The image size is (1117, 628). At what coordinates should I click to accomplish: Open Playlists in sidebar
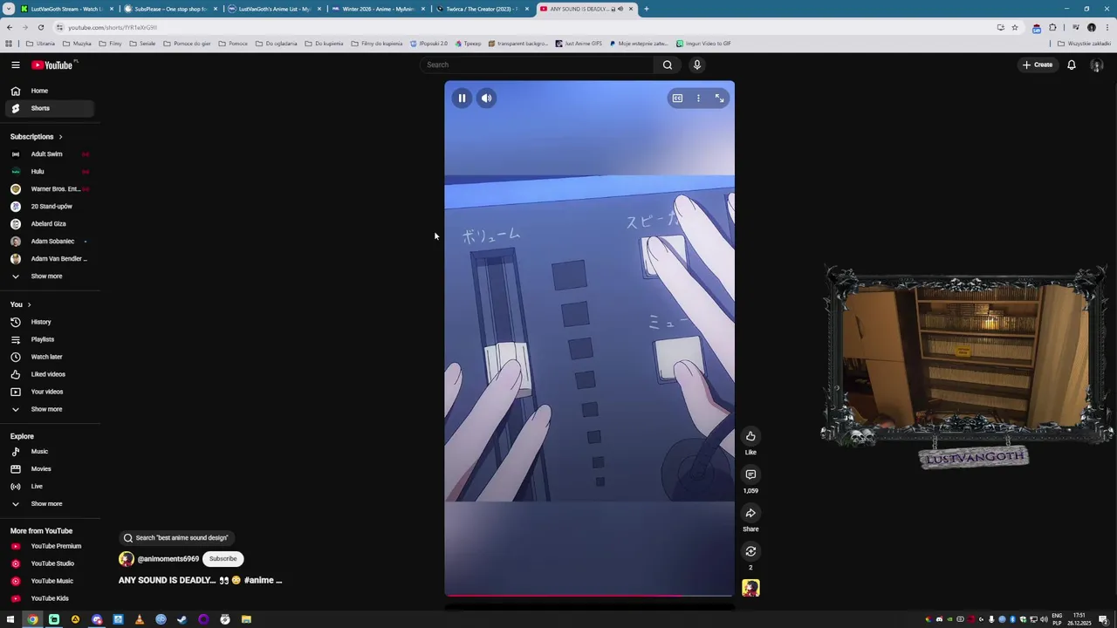[49, 339]
